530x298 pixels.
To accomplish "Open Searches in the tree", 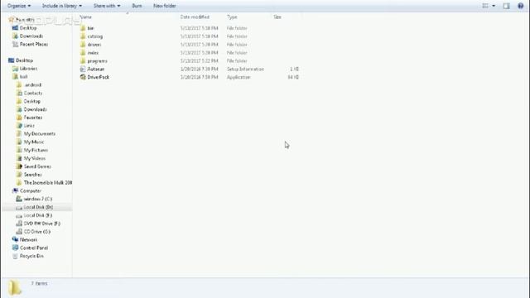I will 33,175.
